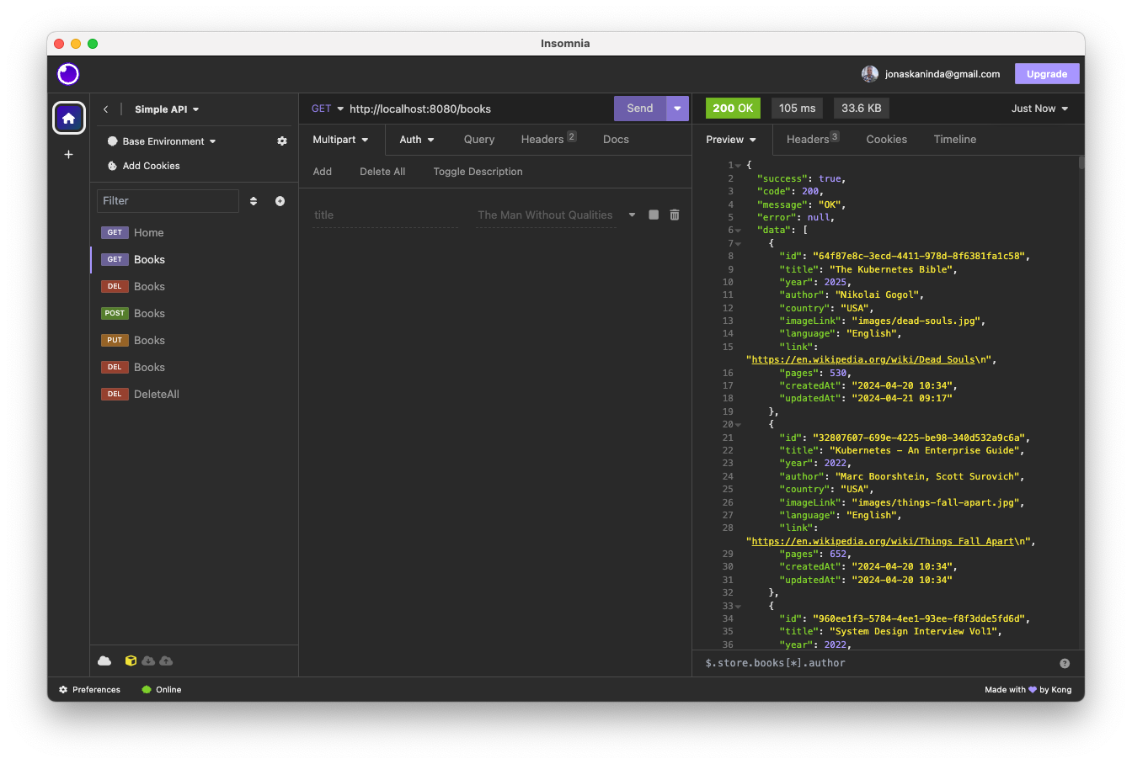Image resolution: width=1132 pixels, height=764 pixels.
Task: Click Add to add a parameter
Action: point(323,172)
